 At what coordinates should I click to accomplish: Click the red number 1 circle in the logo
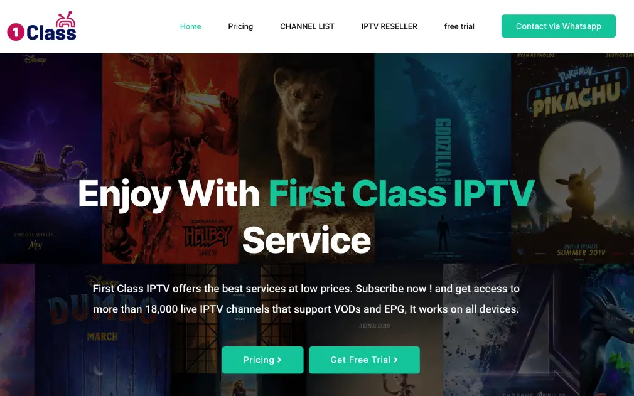(x=16, y=32)
